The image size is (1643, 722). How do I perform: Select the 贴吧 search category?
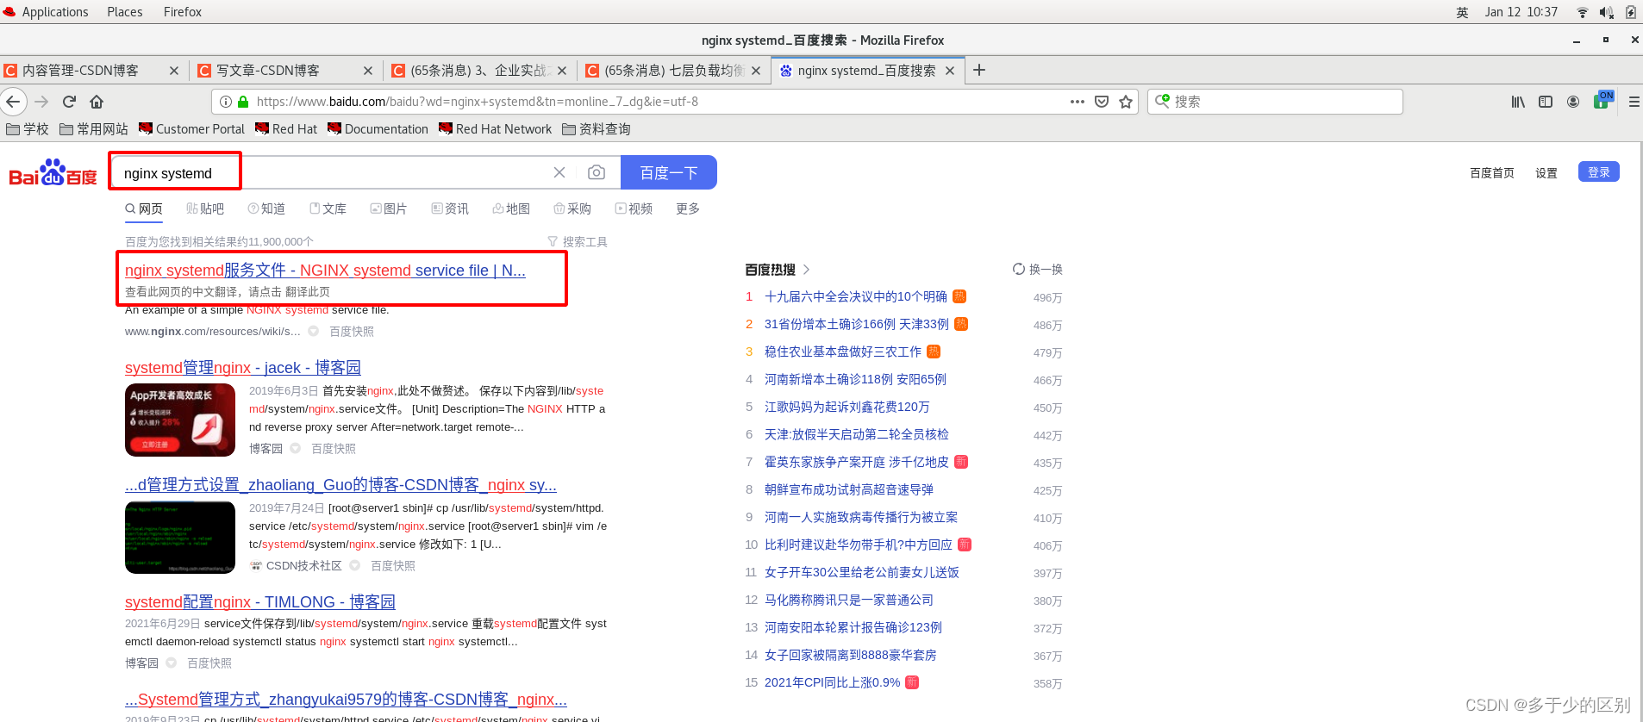coord(205,209)
